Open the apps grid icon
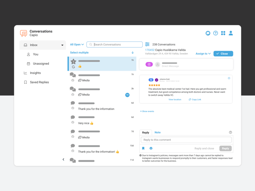 [223, 33]
